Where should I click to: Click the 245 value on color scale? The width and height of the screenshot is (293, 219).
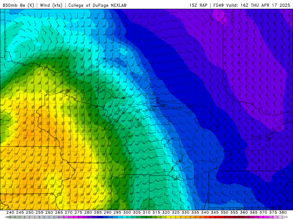click(x=20, y=212)
